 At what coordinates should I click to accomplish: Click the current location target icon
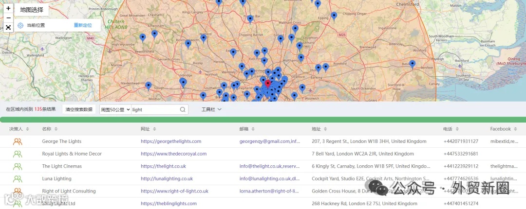coord(20,25)
